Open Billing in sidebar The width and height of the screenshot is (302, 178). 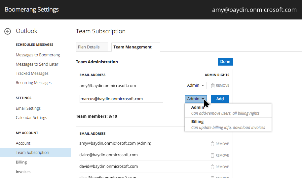tap(21, 162)
